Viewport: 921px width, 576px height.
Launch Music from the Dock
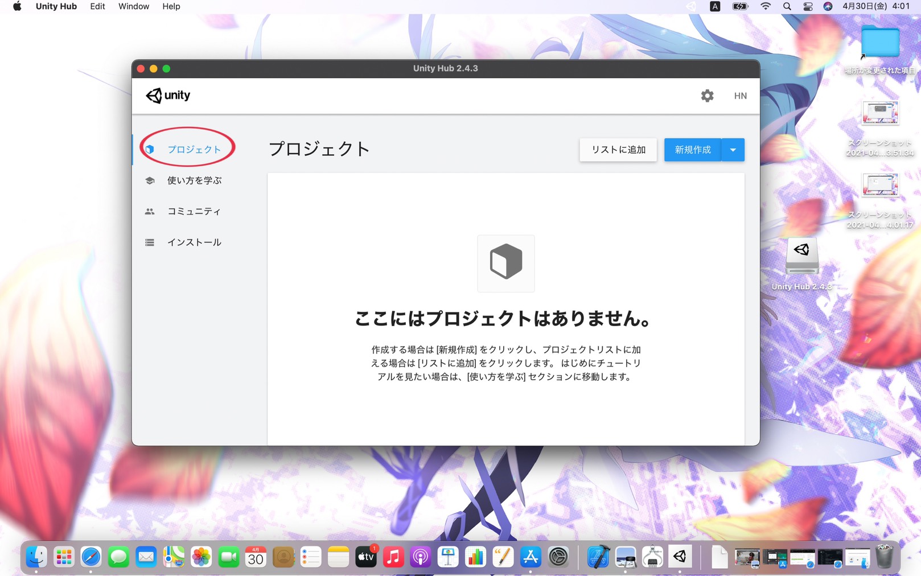click(393, 557)
